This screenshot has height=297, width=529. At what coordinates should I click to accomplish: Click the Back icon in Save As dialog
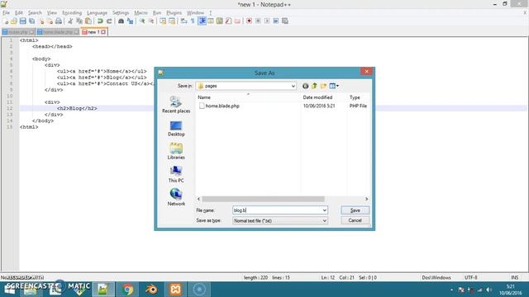(305, 86)
